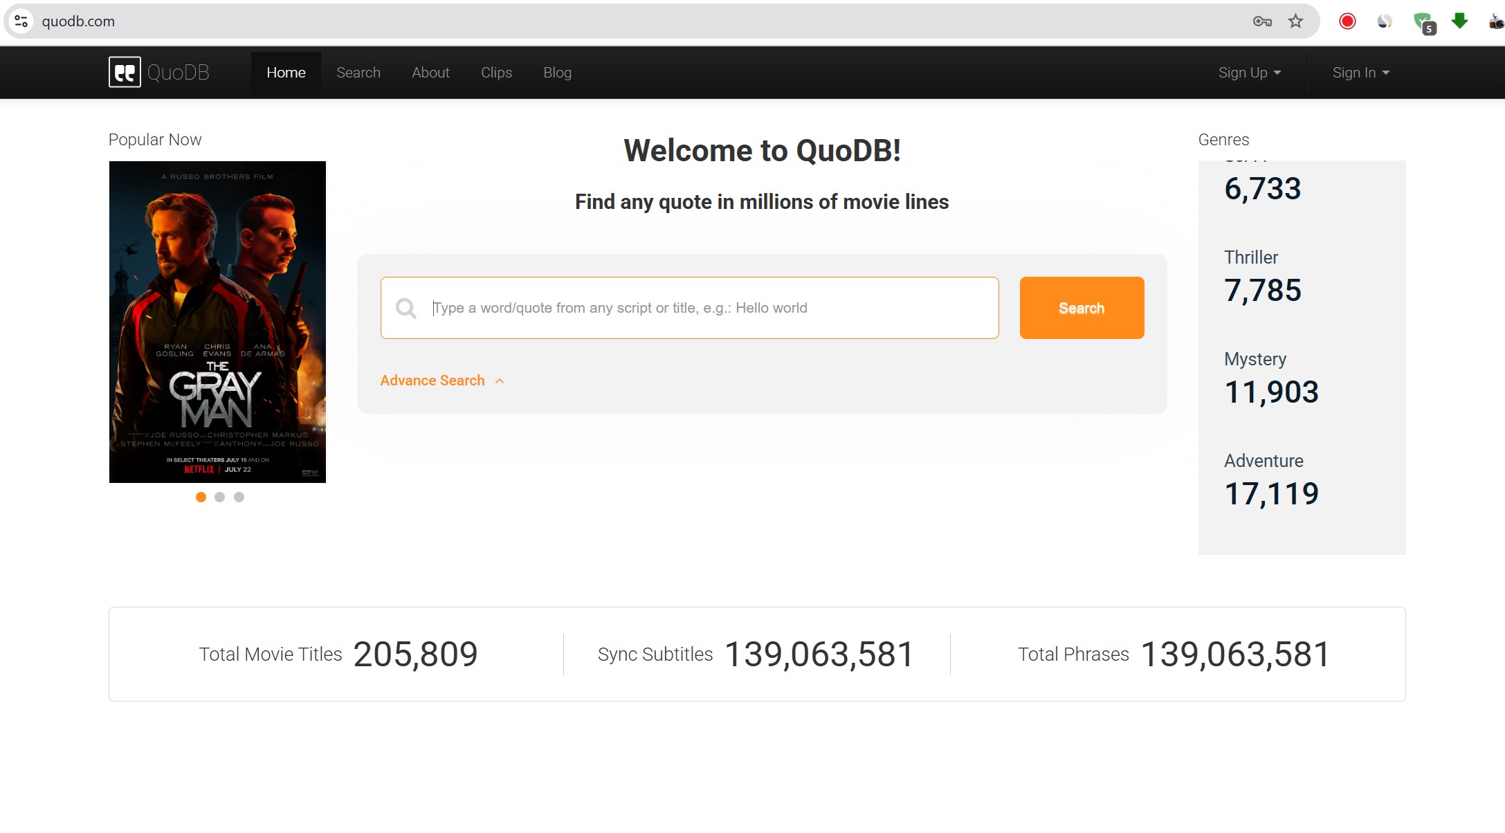Go to the Search page in the navbar

point(358,73)
